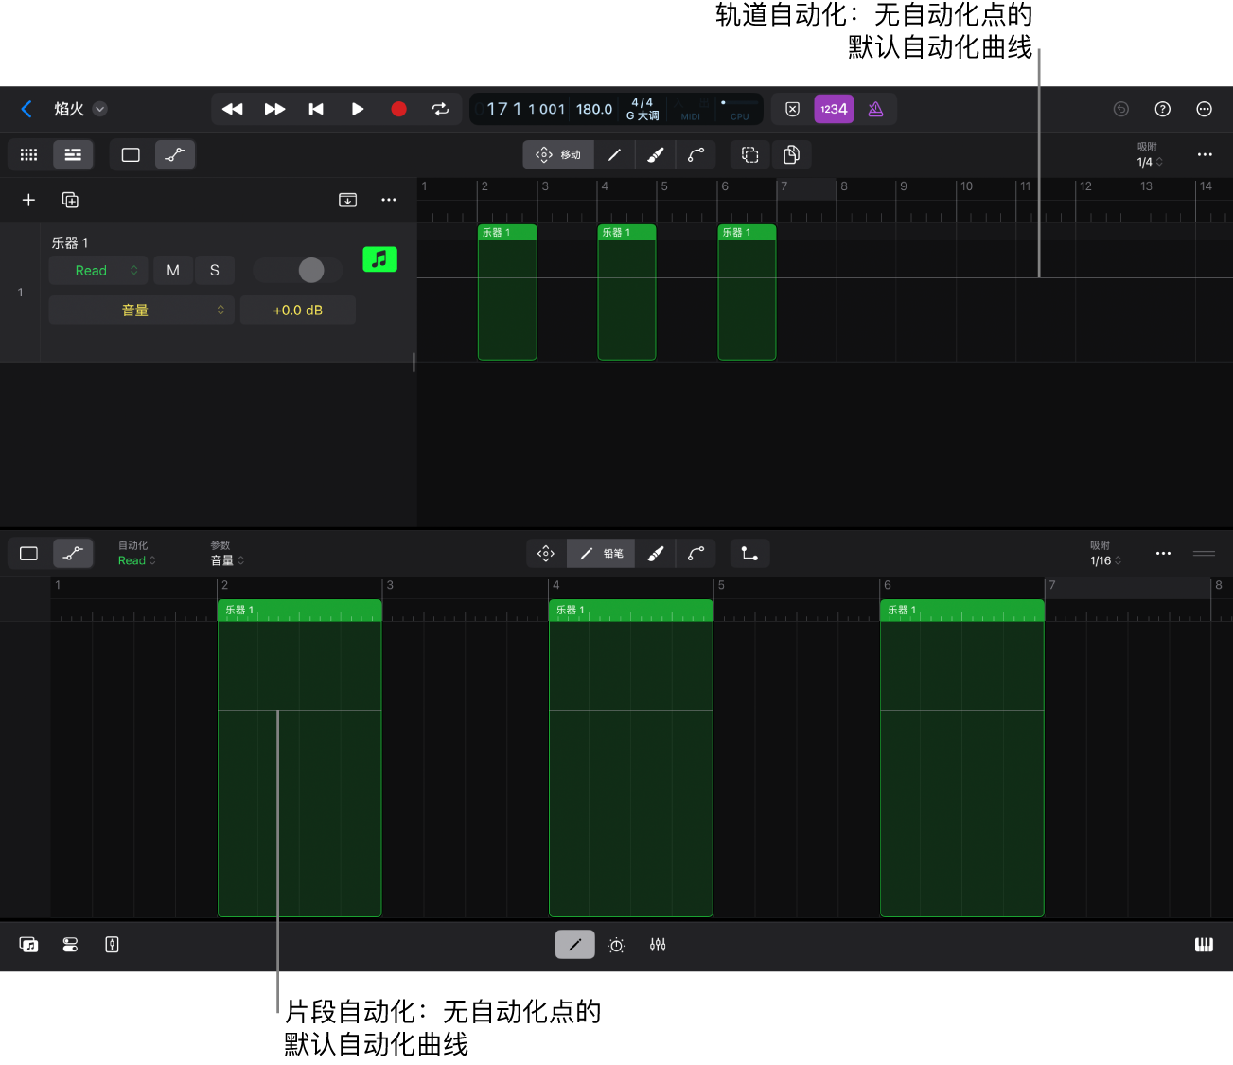Select the 乐器 1 region at bar 2 in the tracks area

click(x=507, y=293)
